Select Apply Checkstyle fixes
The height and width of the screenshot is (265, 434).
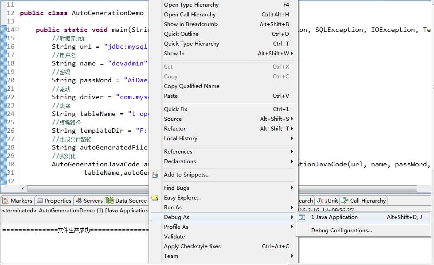pos(223,246)
